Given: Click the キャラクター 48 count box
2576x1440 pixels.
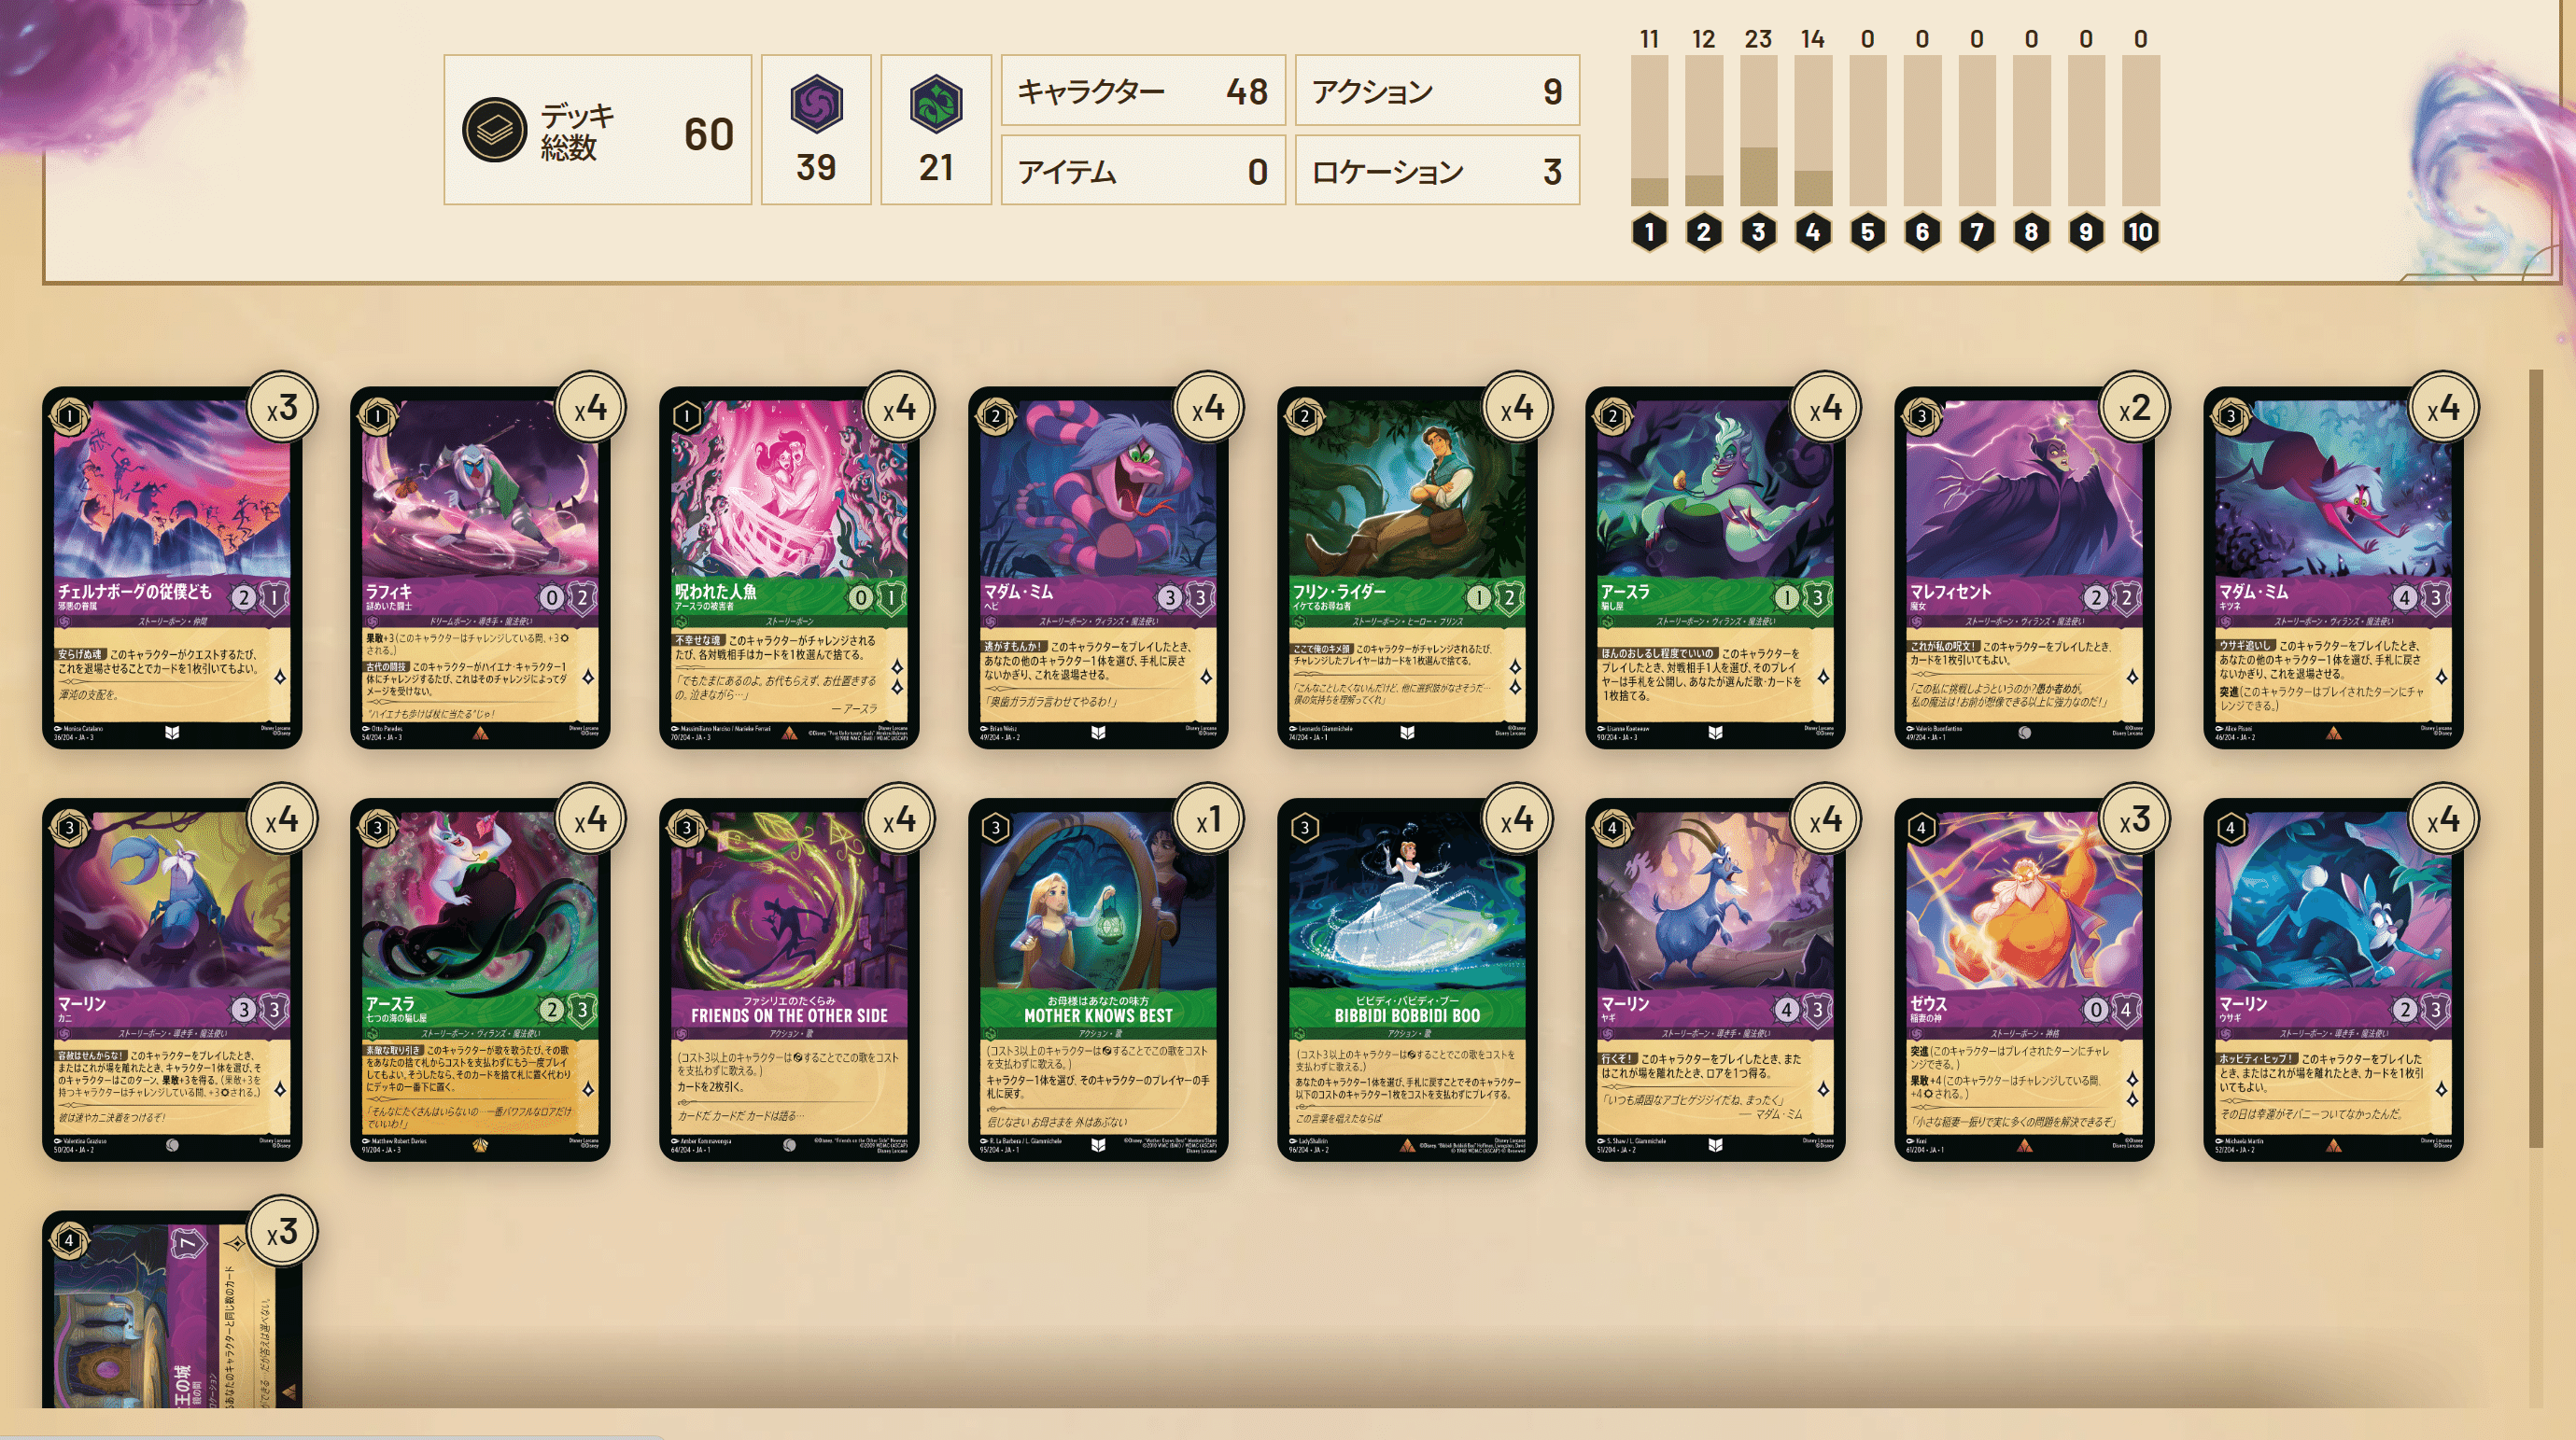Looking at the screenshot, I should pyautogui.click(x=1143, y=91).
